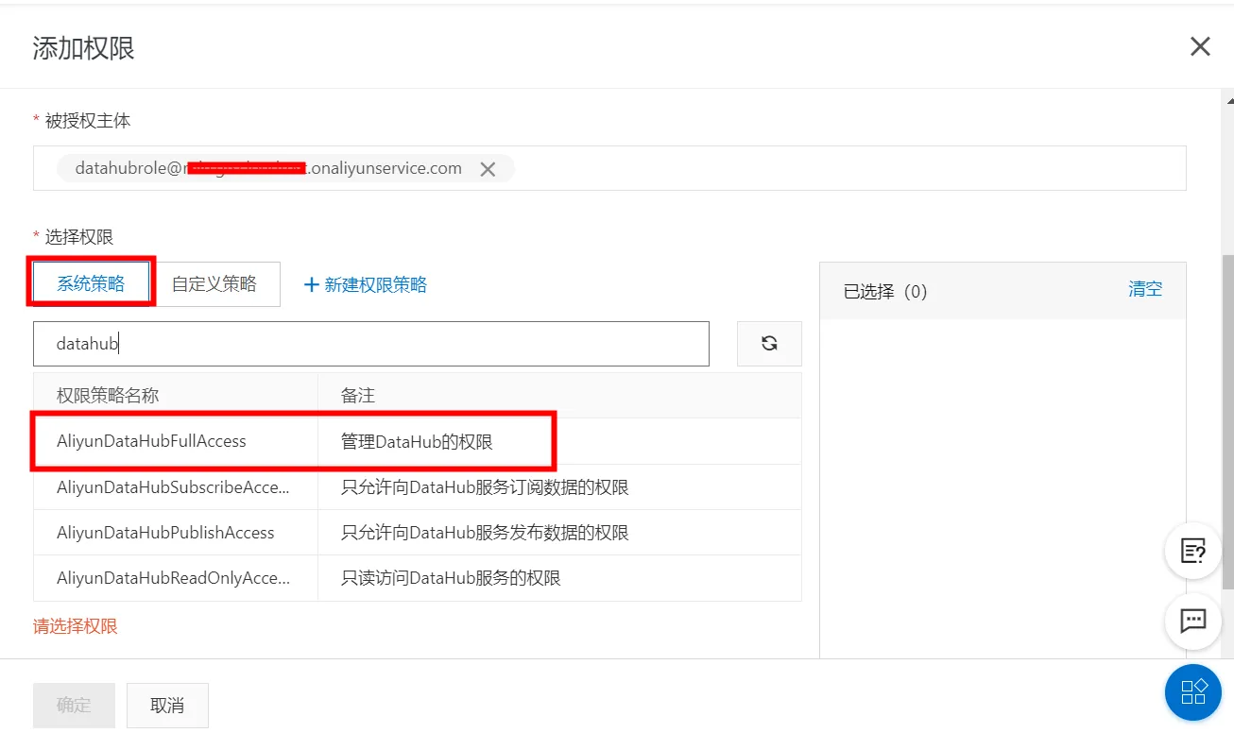Image resolution: width=1234 pixels, height=750 pixels.
Task: Switch to the 系统策略 tab
Action: [91, 283]
